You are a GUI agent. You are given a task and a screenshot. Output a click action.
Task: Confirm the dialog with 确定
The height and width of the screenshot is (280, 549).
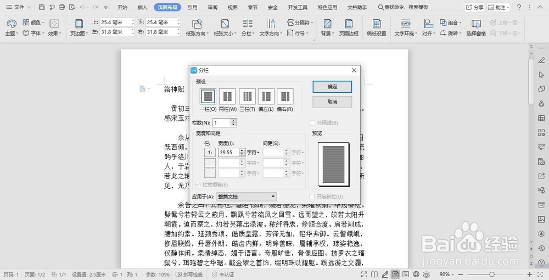[x=332, y=87]
